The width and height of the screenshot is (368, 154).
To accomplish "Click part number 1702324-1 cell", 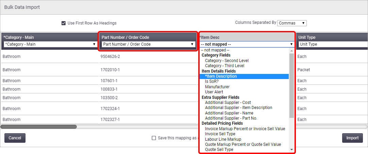I will (x=147, y=109).
